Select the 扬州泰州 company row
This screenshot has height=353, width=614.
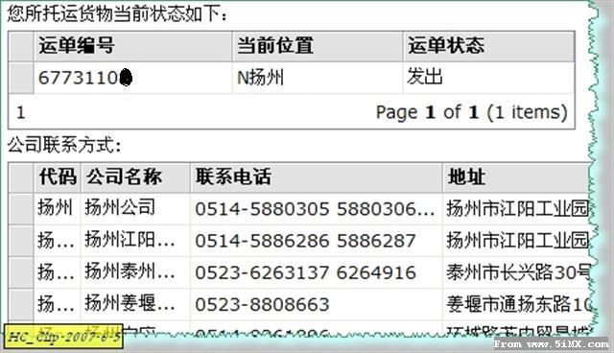tap(299, 272)
